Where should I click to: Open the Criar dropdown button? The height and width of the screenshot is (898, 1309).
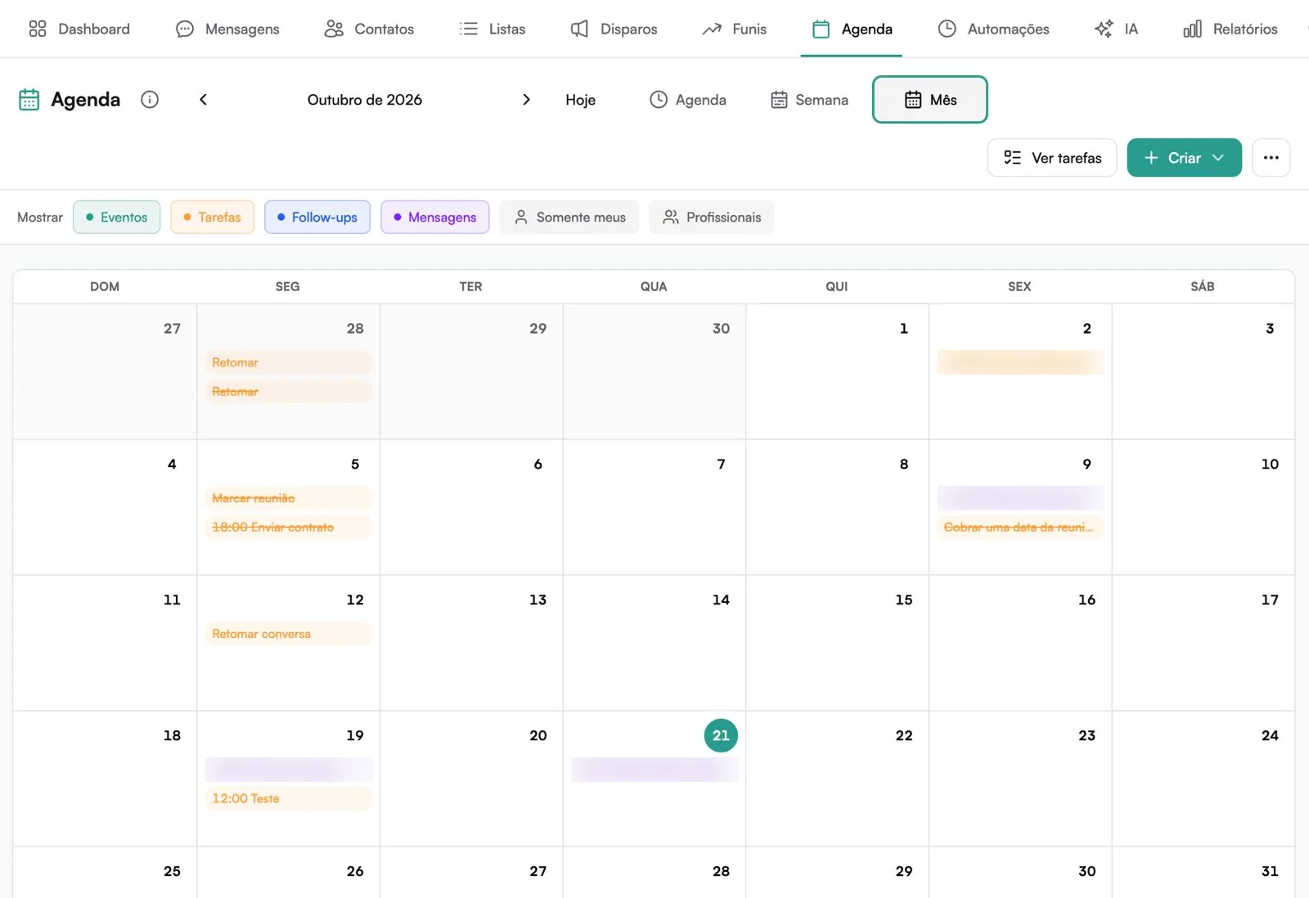[x=1184, y=158]
